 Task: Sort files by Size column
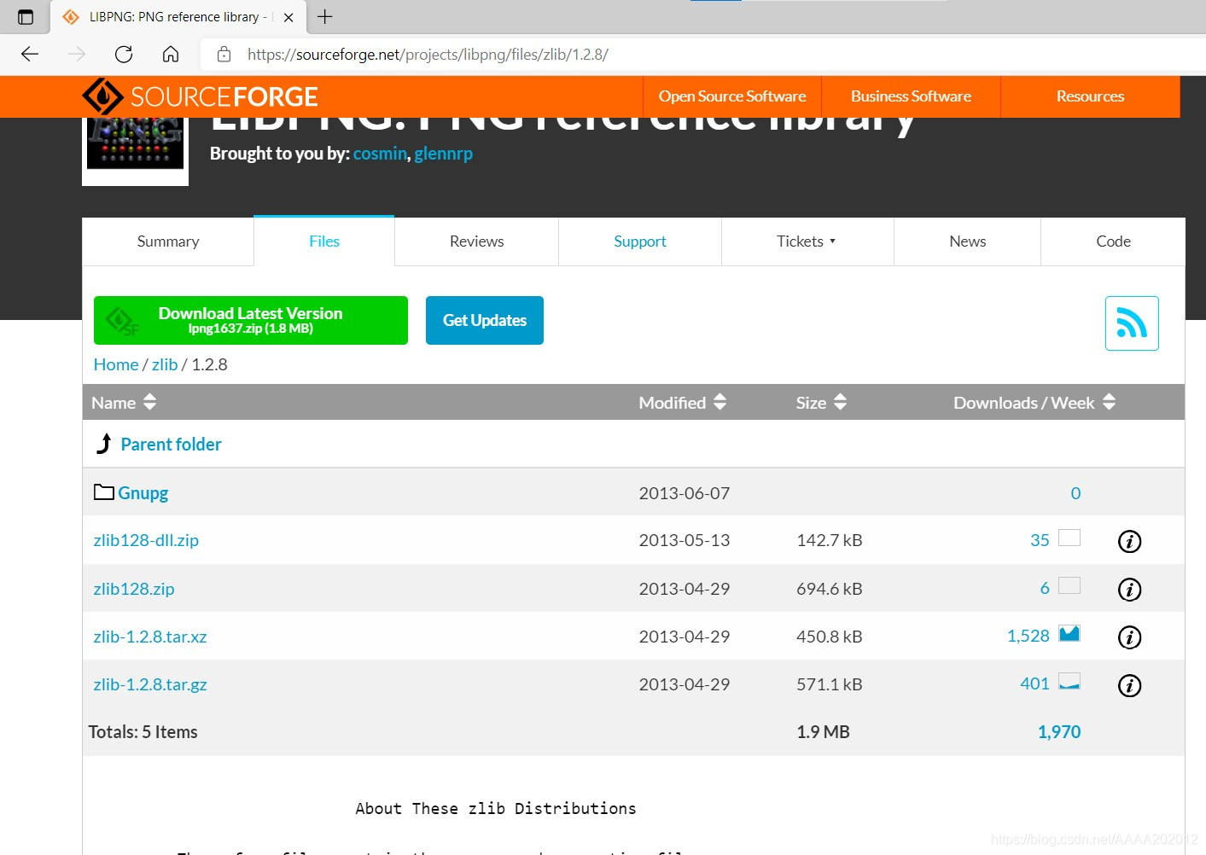point(821,403)
